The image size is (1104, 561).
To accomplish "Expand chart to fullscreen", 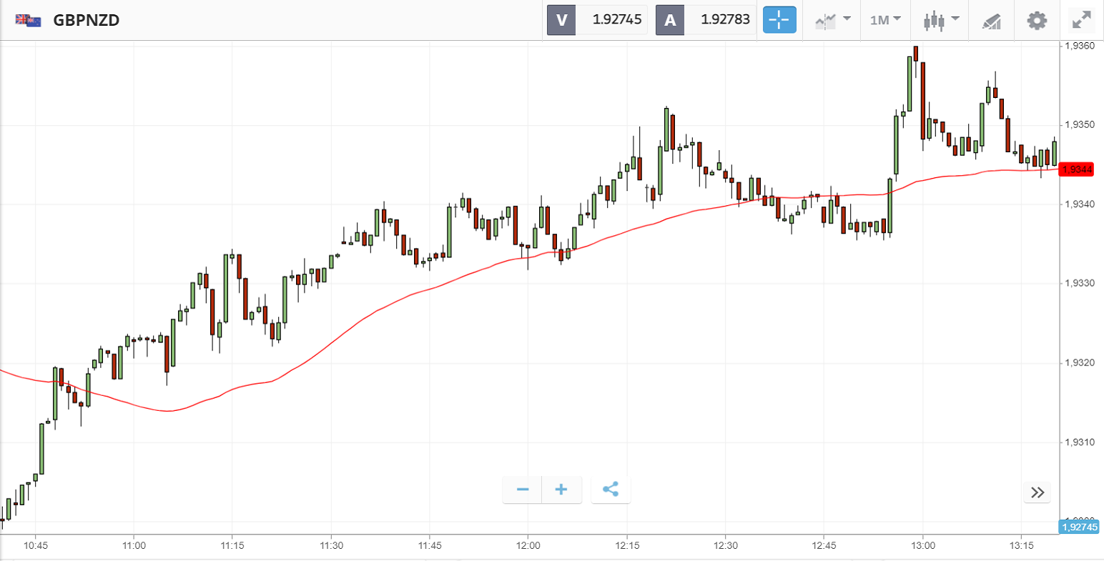I will click(1082, 20).
